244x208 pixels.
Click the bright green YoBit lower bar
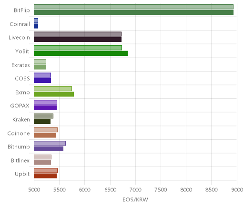pyautogui.click(x=81, y=53)
